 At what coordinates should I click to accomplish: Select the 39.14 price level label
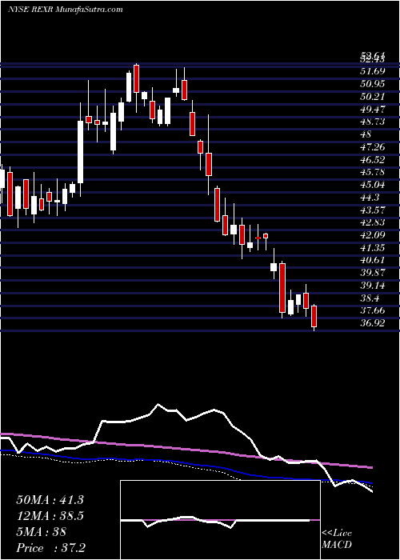coord(372,286)
